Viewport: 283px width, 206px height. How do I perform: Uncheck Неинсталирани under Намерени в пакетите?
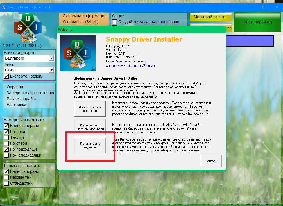pos(6,126)
